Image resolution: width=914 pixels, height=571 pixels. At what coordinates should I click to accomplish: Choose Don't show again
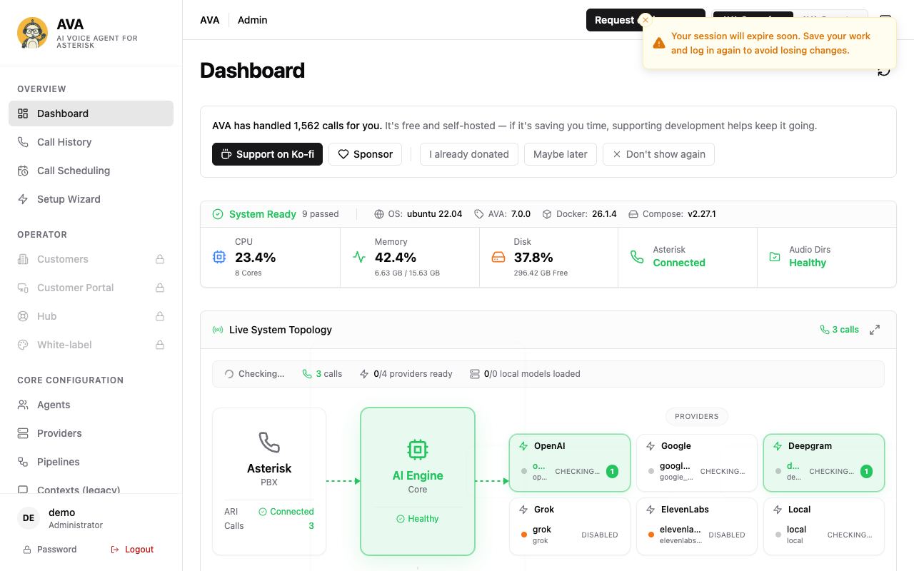click(658, 154)
